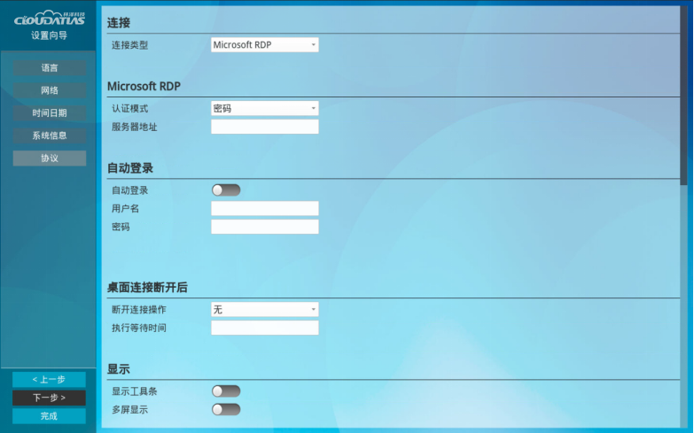Click the 上一步 back button
The height and width of the screenshot is (433, 694).
(x=49, y=380)
